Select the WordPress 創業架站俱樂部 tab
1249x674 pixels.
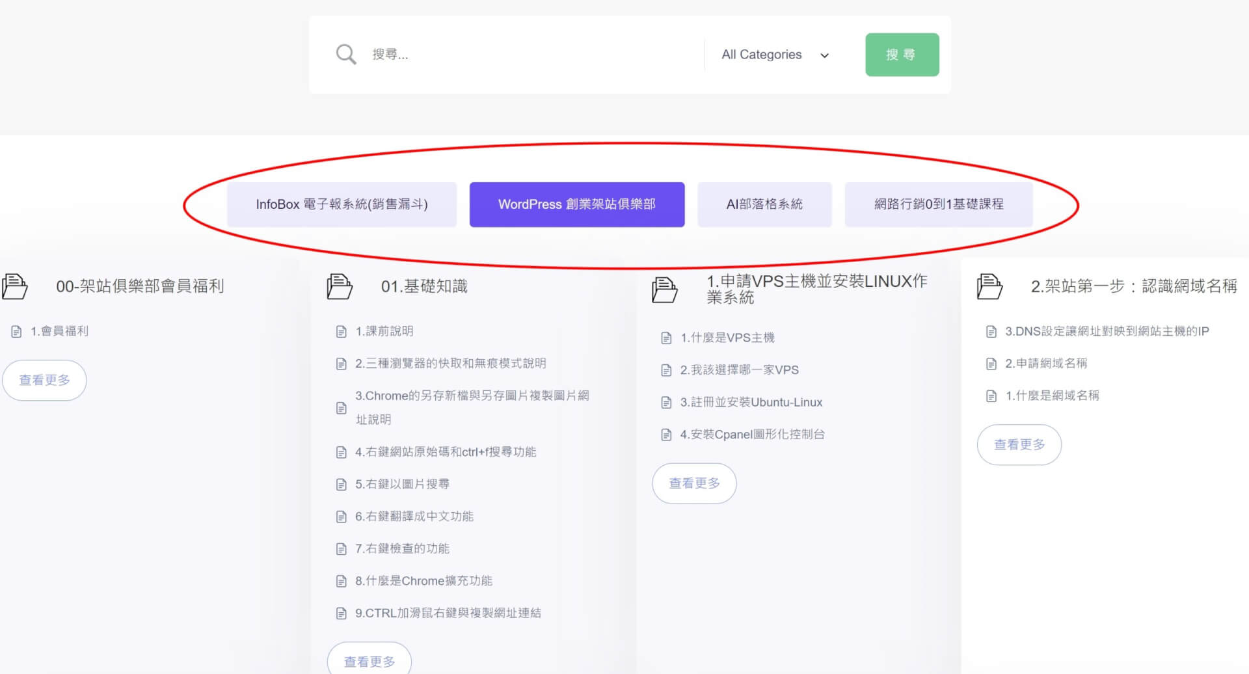tap(577, 204)
